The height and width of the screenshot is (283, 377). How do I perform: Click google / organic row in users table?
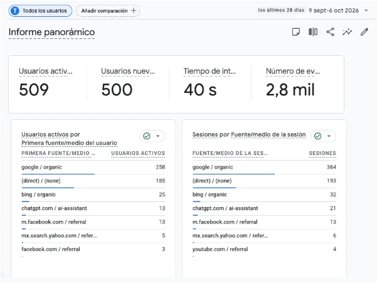(93, 168)
